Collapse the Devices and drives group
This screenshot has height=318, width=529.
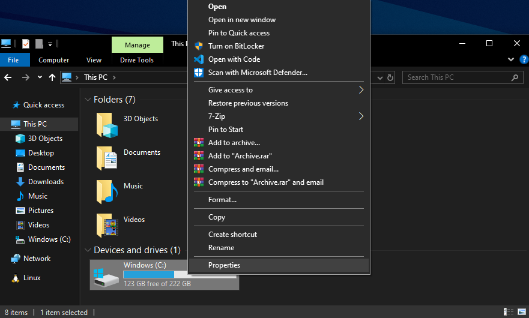click(x=88, y=250)
